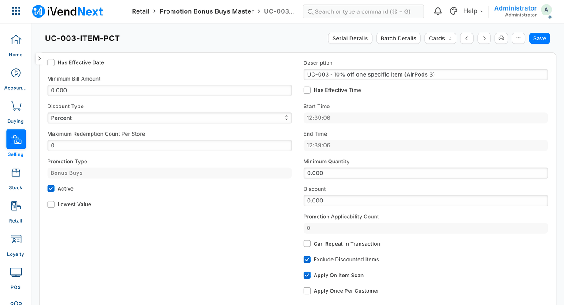Tick the Lowest Value checkbox

point(51,204)
